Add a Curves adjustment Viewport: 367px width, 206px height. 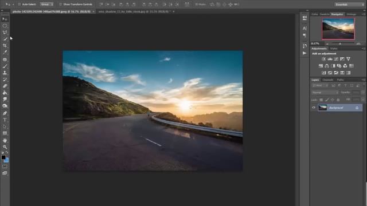pyautogui.click(x=336, y=59)
